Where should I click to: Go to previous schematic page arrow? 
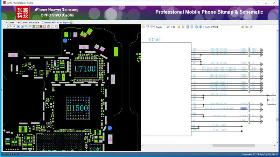pyautogui.click(x=178, y=27)
